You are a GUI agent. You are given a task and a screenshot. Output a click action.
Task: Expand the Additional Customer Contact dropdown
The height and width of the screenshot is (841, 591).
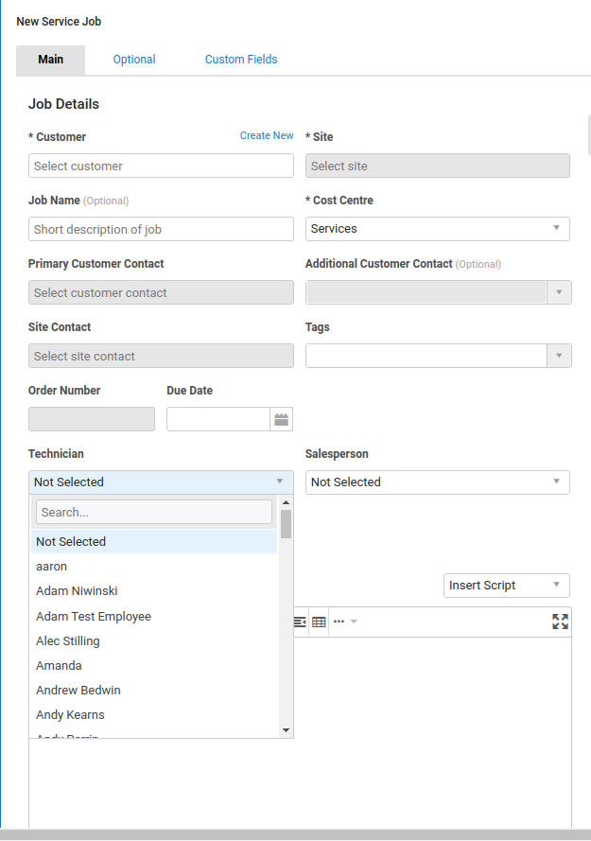pyautogui.click(x=559, y=292)
